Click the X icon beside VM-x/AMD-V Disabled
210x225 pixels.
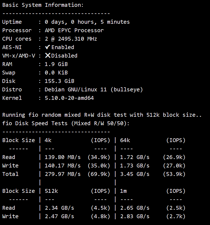48,56
